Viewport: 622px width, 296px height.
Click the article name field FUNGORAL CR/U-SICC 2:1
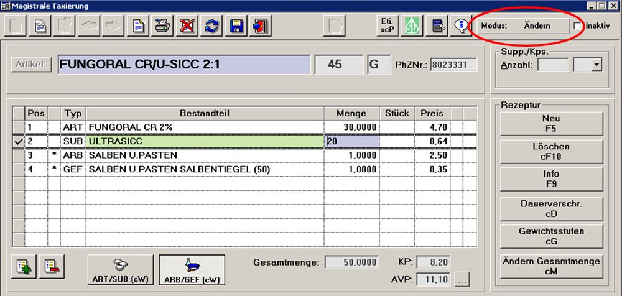(184, 65)
